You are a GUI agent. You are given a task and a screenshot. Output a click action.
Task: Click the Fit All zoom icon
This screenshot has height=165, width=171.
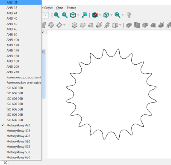tap(56, 15)
